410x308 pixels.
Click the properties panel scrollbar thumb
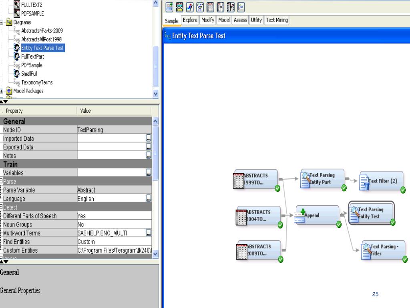pyautogui.click(x=155, y=153)
